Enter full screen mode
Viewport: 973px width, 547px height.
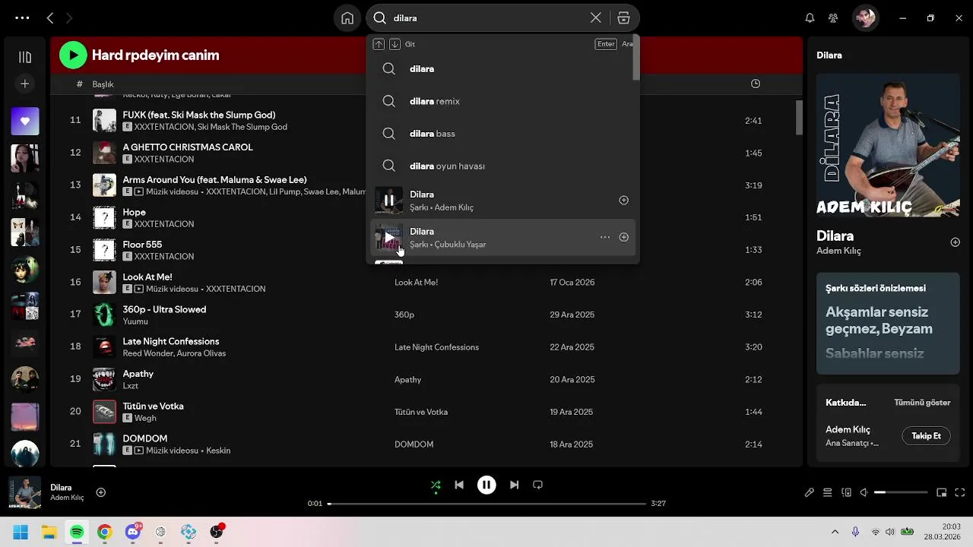959,492
